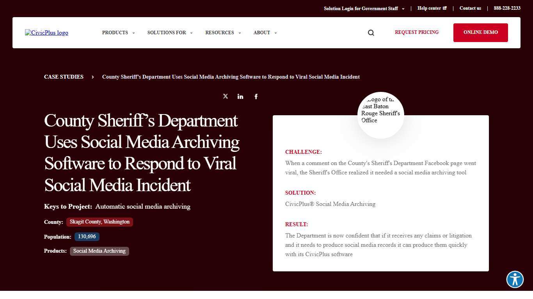Share the page via the X icon
Image resolution: width=533 pixels, height=299 pixels.
coord(225,96)
